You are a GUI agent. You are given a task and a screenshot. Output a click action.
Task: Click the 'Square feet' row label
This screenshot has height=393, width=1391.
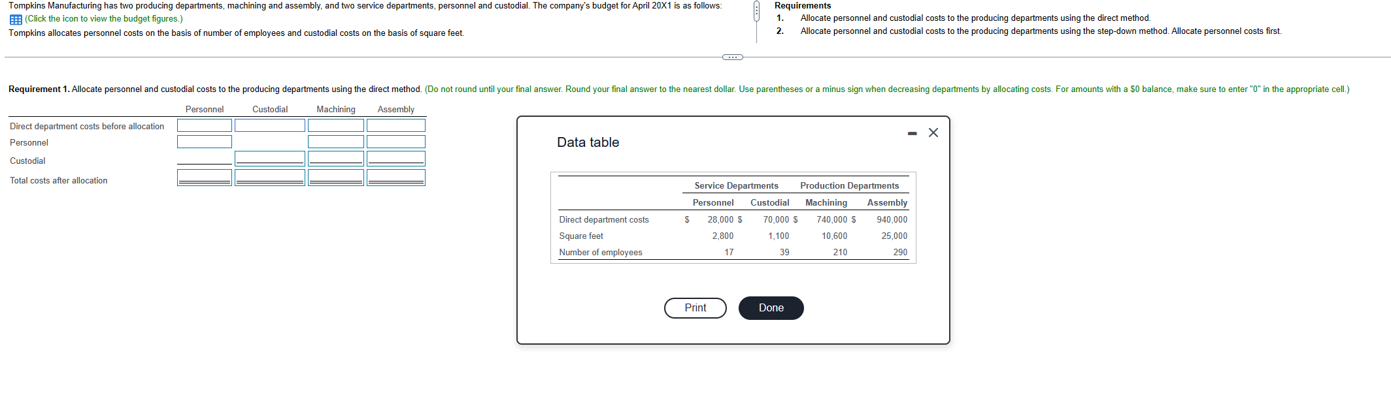[x=581, y=236]
